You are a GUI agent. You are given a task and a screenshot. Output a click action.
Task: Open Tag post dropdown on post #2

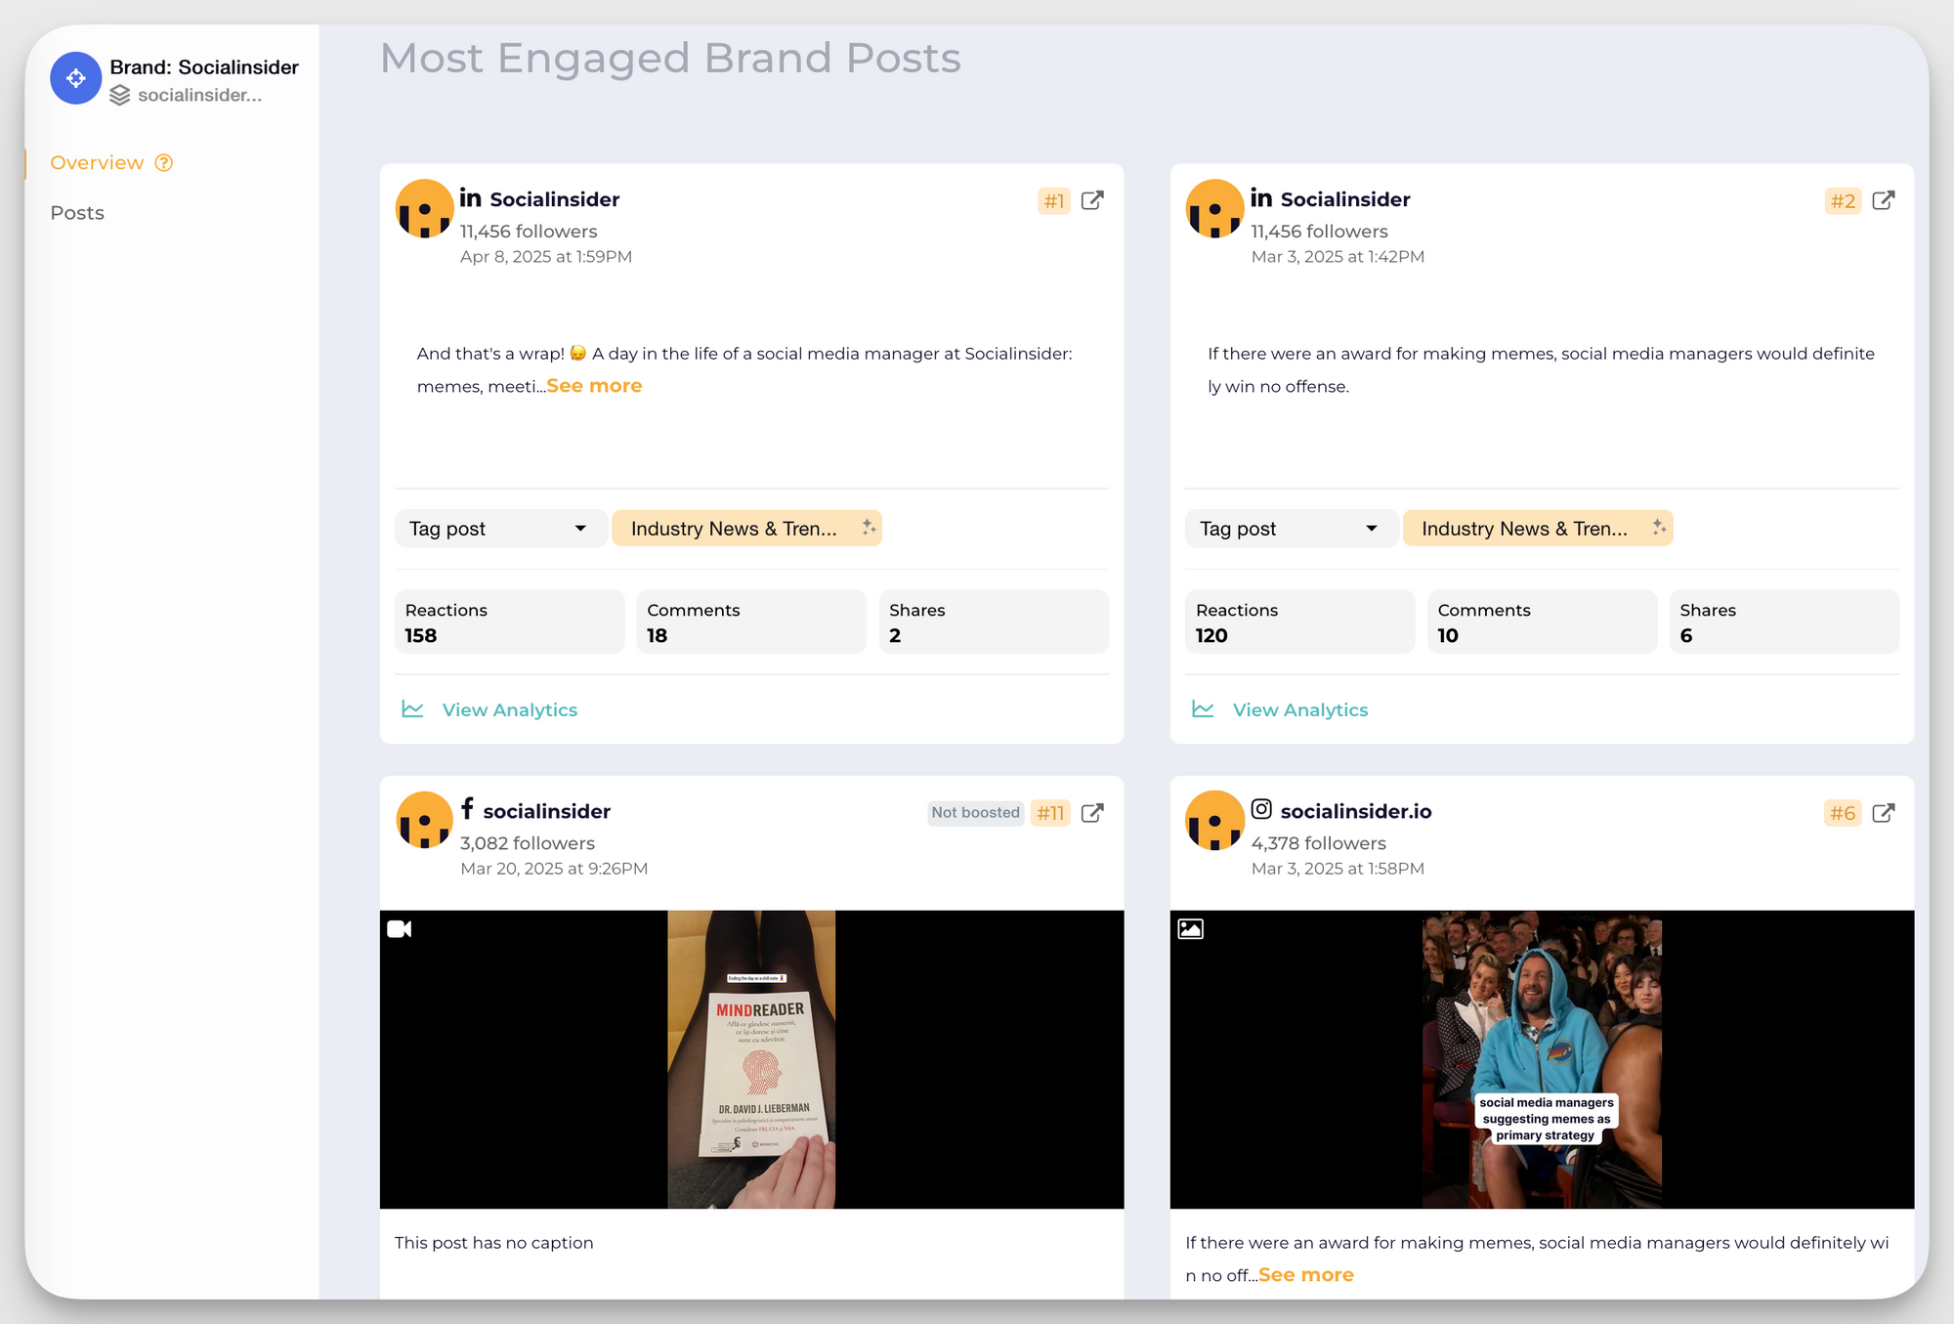pos(1291,529)
